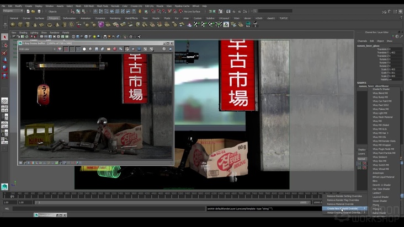Select the Paint Selection tool

pos(4,53)
